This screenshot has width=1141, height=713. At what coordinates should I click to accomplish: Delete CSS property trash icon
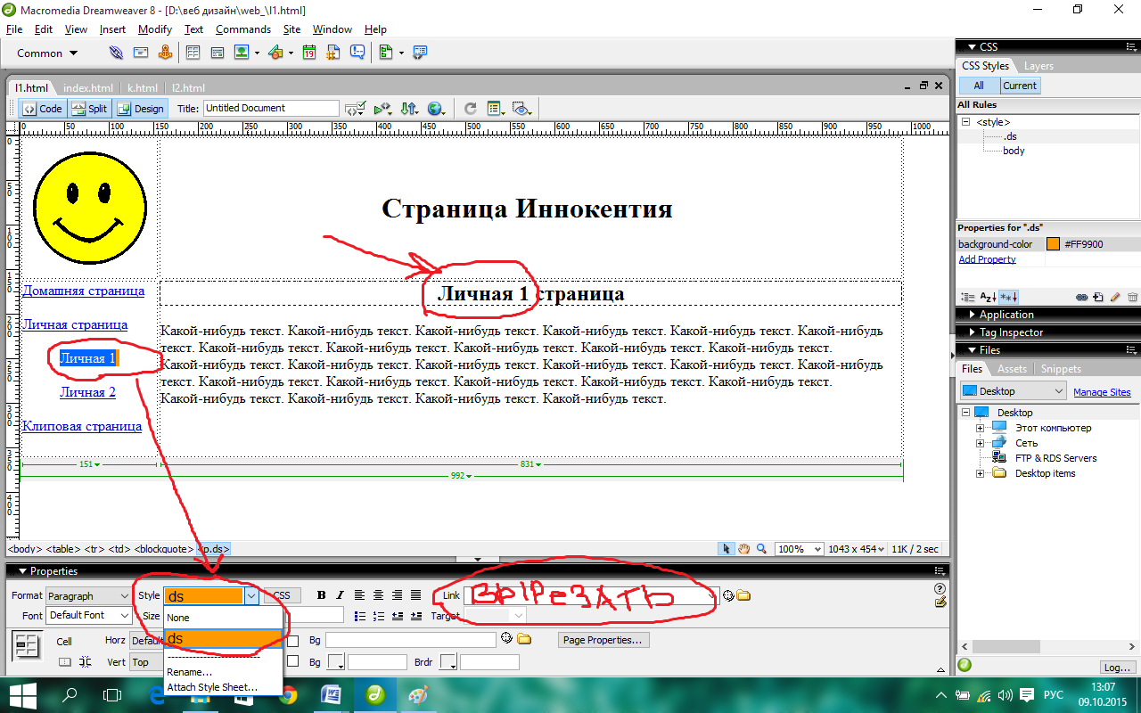click(x=1132, y=297)
